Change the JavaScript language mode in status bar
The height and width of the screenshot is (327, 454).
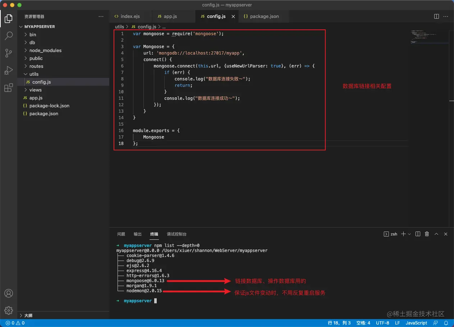416,323
